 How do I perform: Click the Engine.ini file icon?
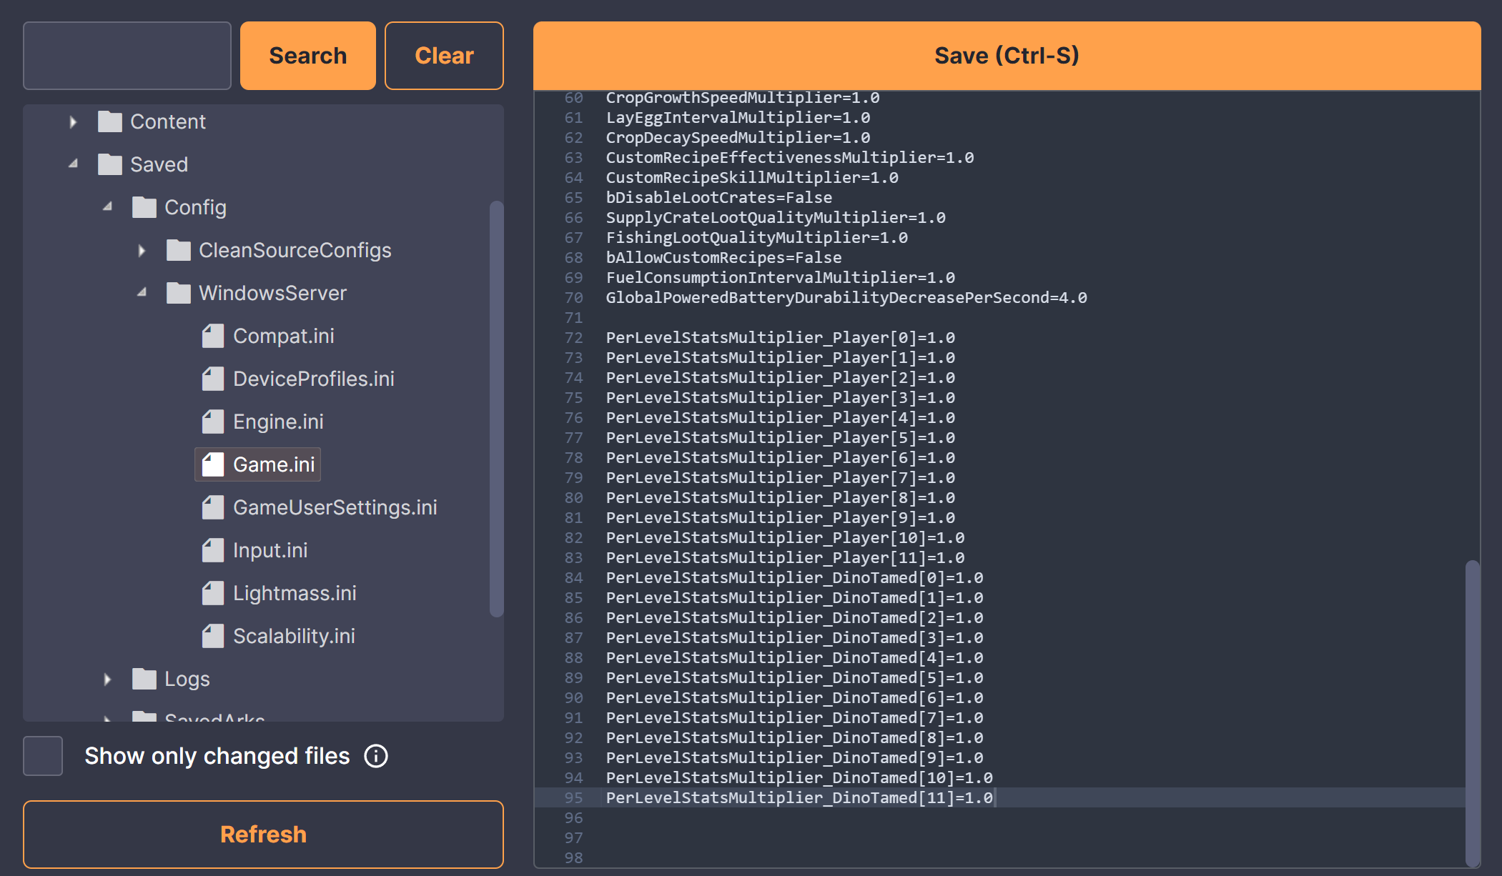213,422
